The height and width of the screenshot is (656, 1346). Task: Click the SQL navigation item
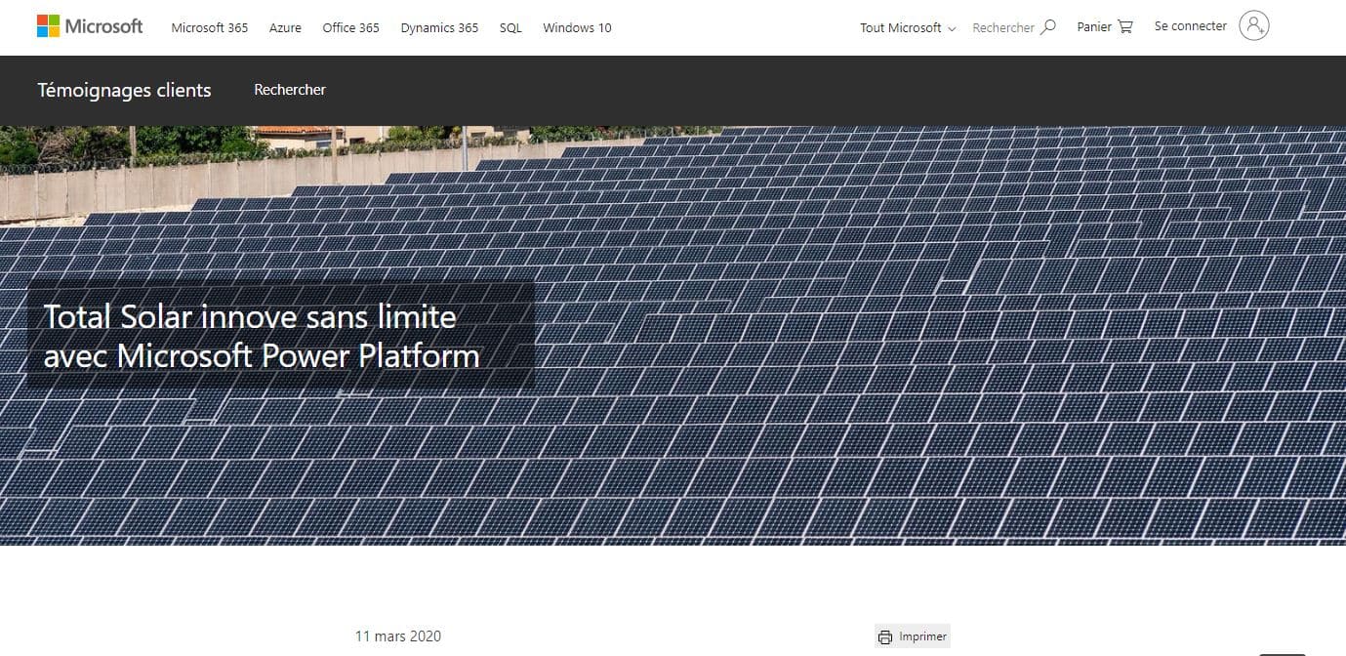(510, 27)
